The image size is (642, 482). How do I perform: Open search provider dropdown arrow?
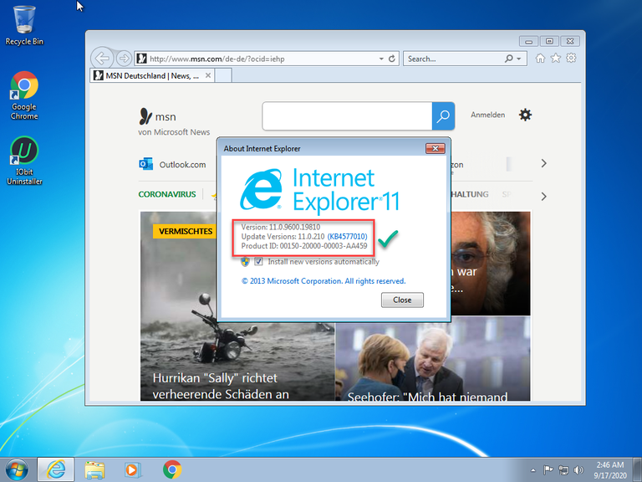click(x=519, y=59)
